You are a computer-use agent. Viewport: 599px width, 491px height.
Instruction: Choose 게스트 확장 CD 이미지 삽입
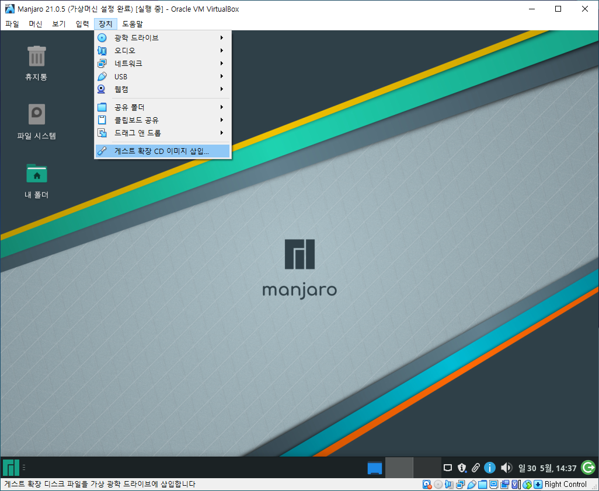(163, 150)
